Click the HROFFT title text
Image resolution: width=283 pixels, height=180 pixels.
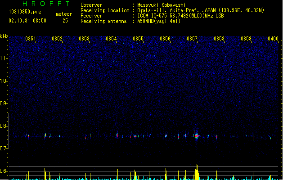pos(46,4)
